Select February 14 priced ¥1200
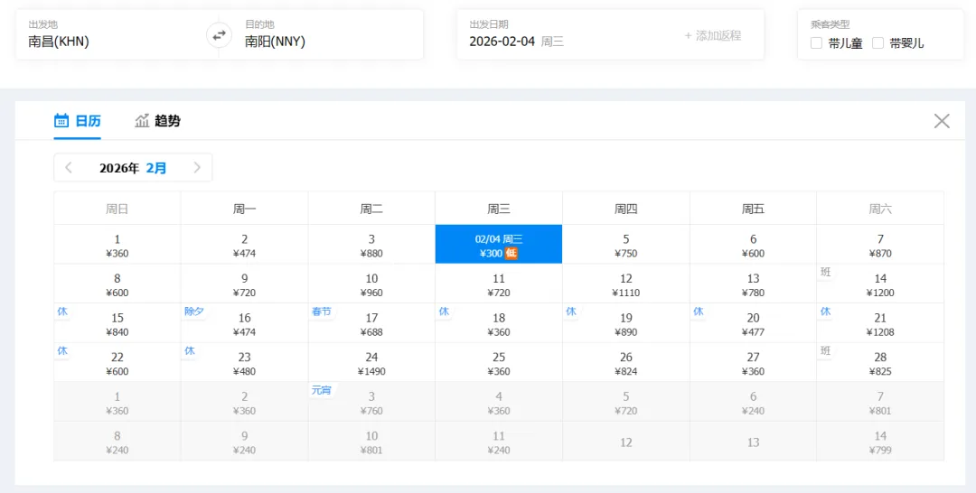 880,284
